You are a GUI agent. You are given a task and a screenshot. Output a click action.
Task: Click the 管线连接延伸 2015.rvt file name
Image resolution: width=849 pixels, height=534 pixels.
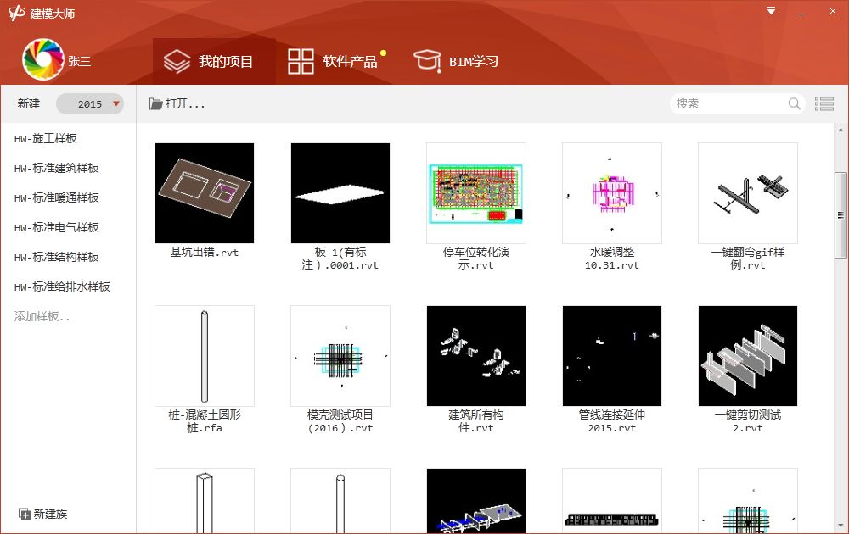[612, 421]
